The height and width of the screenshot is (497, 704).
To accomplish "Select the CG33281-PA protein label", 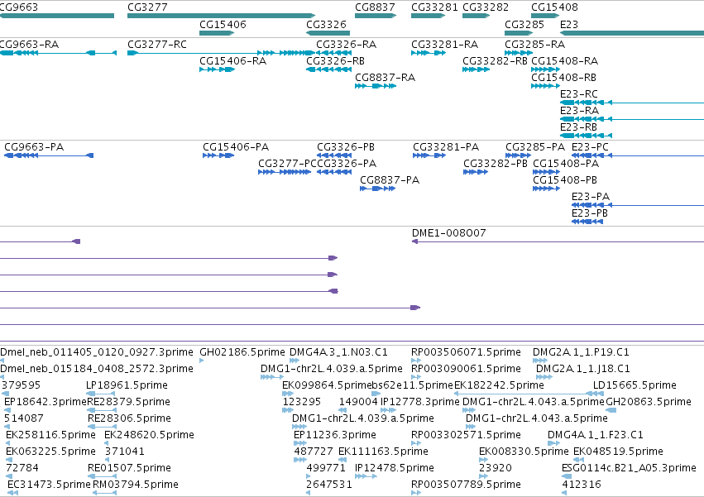I will pos(446,147).
